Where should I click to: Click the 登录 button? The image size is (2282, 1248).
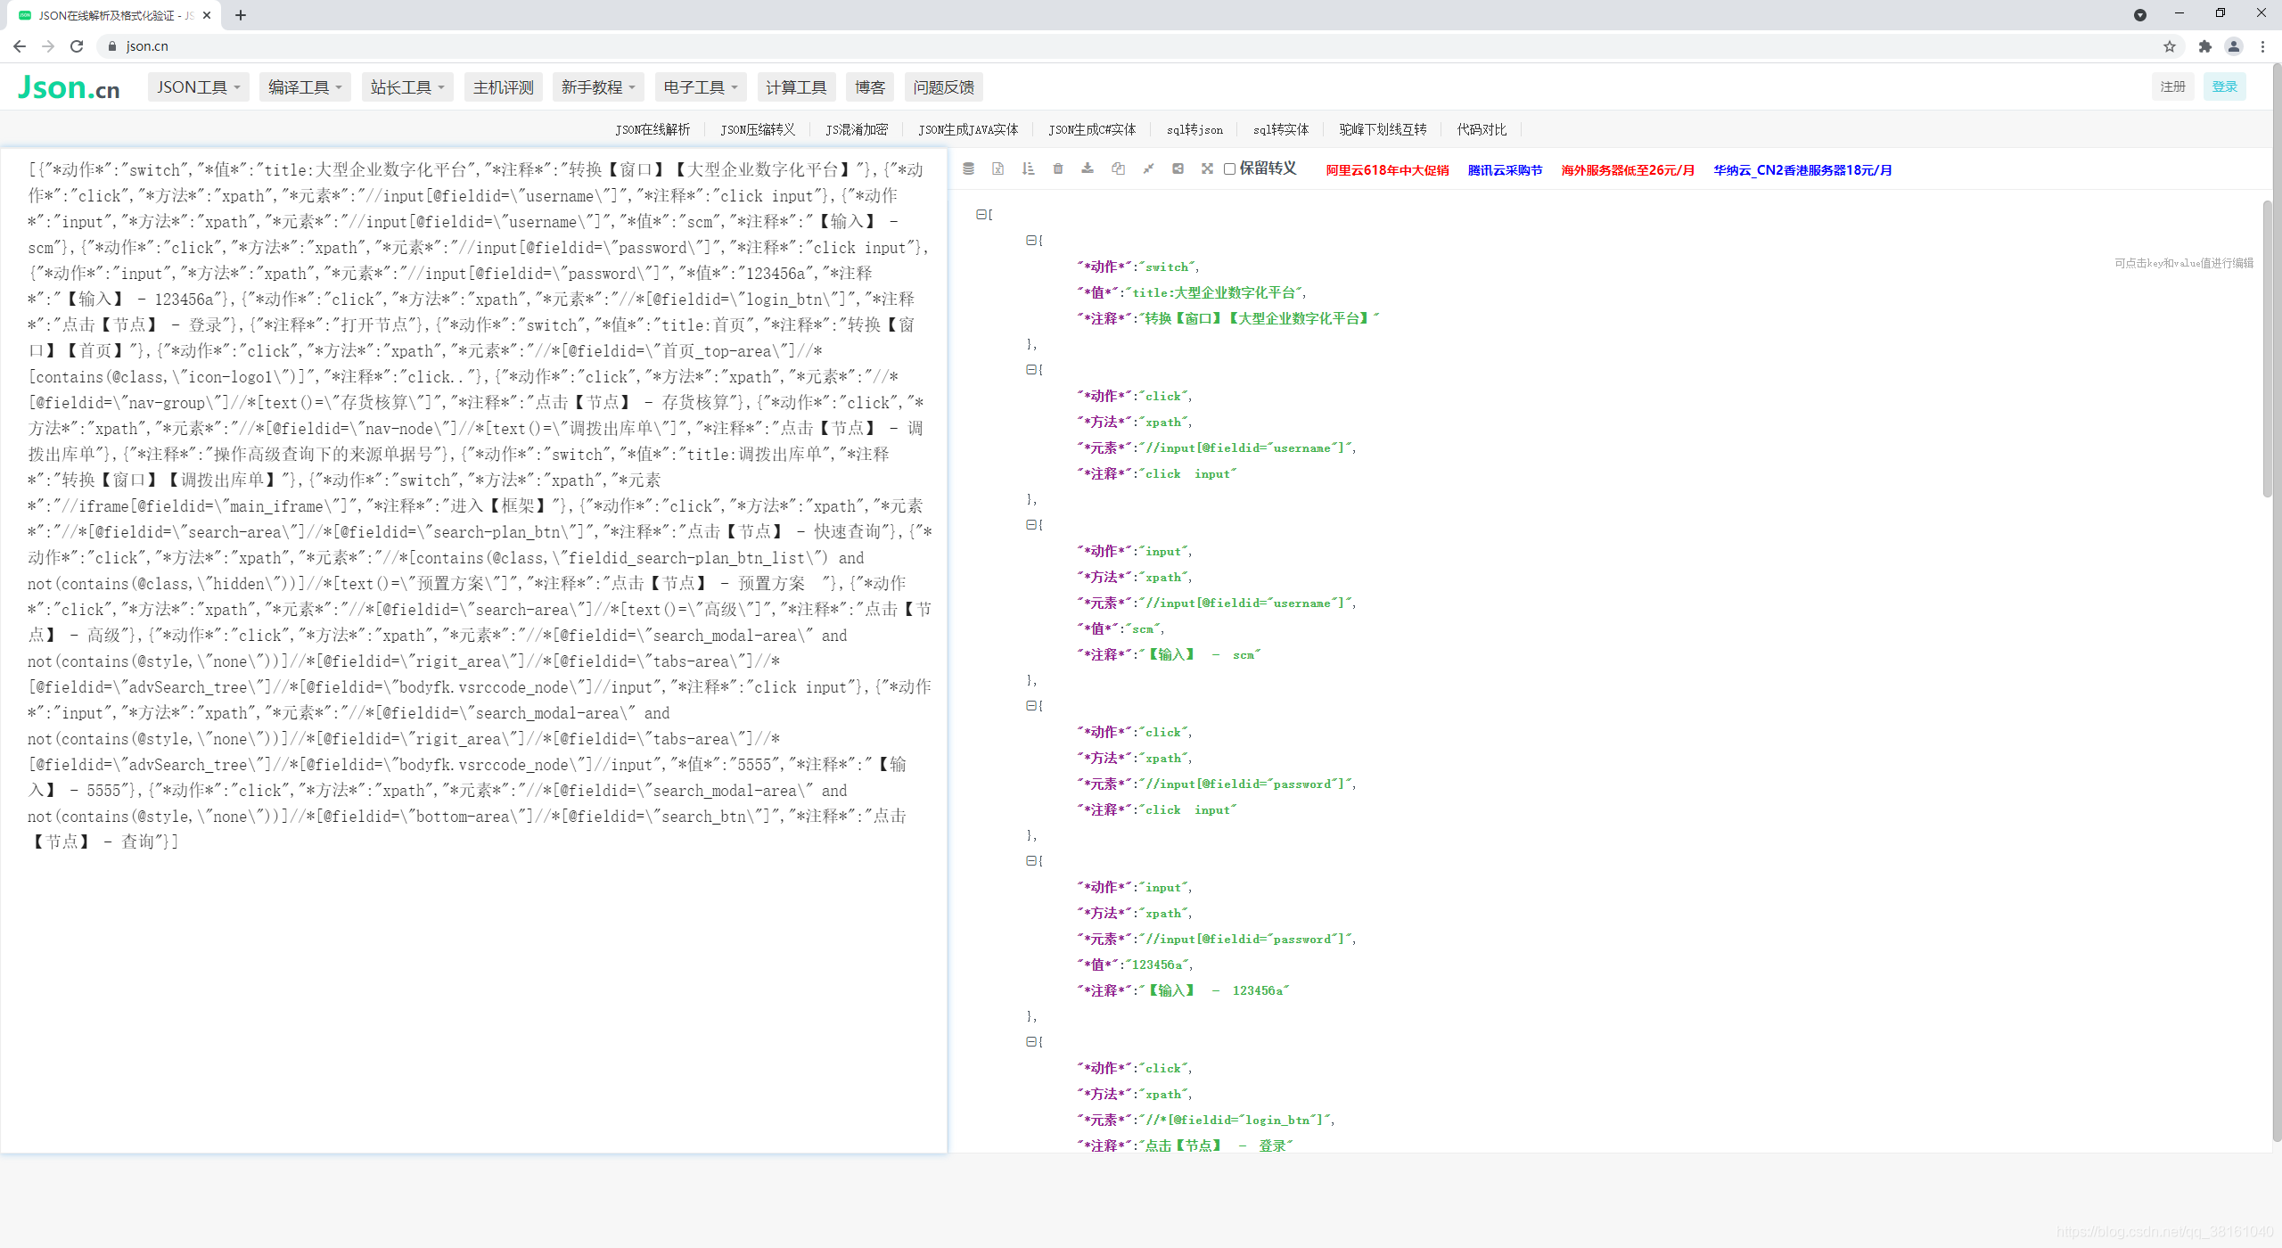click(x=2224, y=86)
